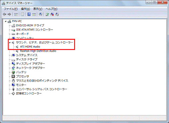Select the DVD/CD-ROM ドライブ label

[30, 26]
